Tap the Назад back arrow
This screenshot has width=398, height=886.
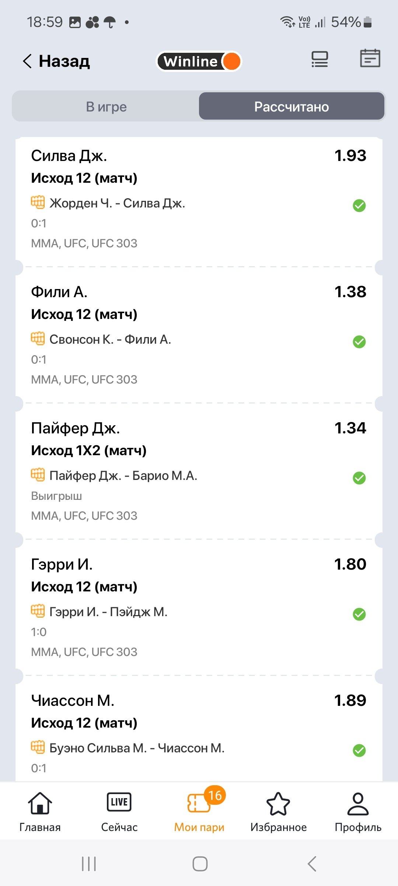28,61
